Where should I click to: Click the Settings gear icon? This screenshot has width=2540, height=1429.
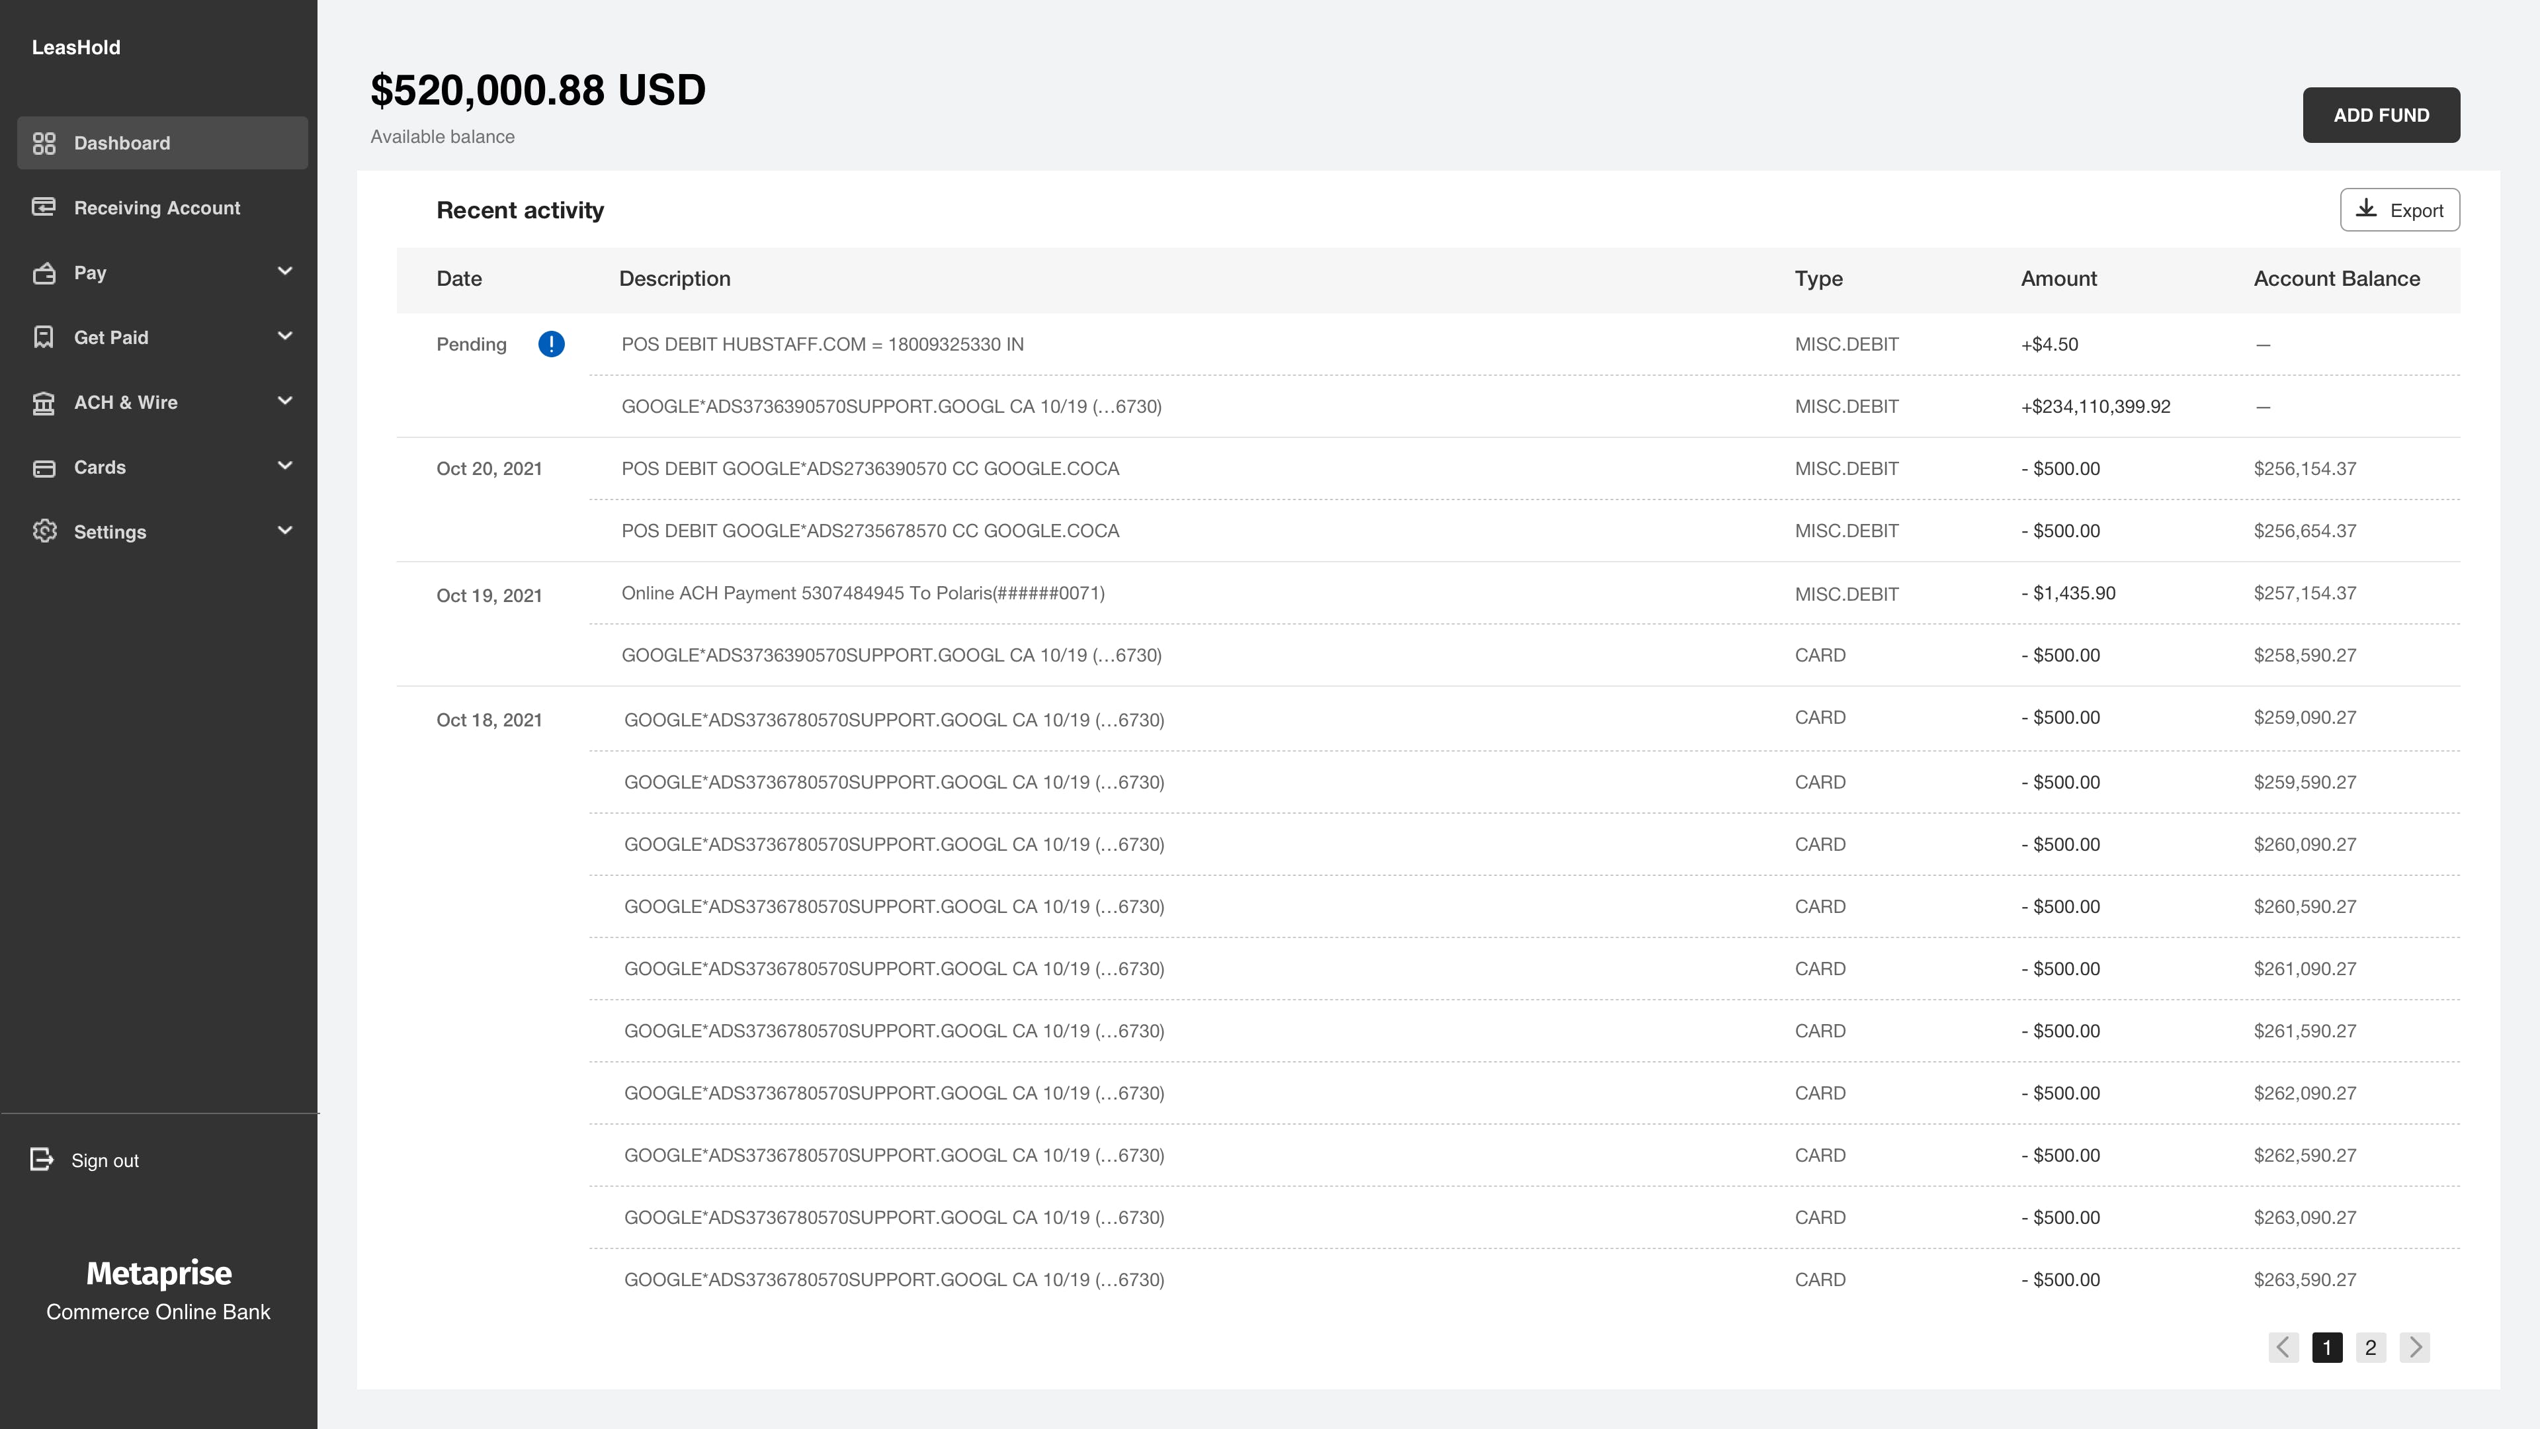44,531
